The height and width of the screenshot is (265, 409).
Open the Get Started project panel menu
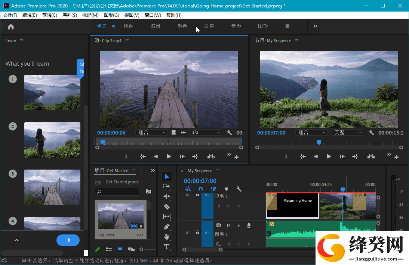134,171
